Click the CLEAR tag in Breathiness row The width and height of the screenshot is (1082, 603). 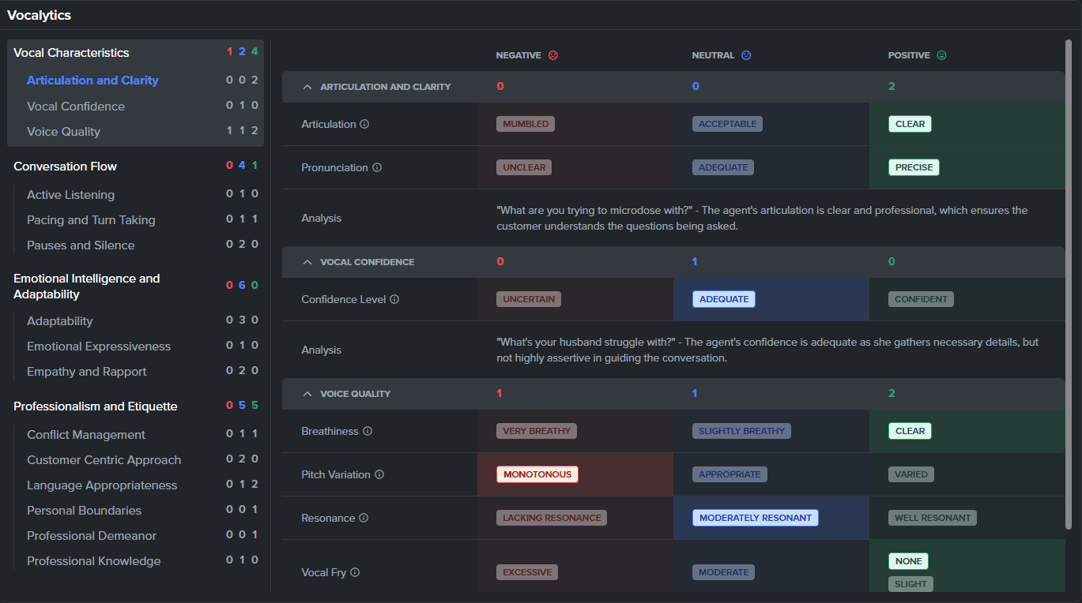click(x=910, y=431)
